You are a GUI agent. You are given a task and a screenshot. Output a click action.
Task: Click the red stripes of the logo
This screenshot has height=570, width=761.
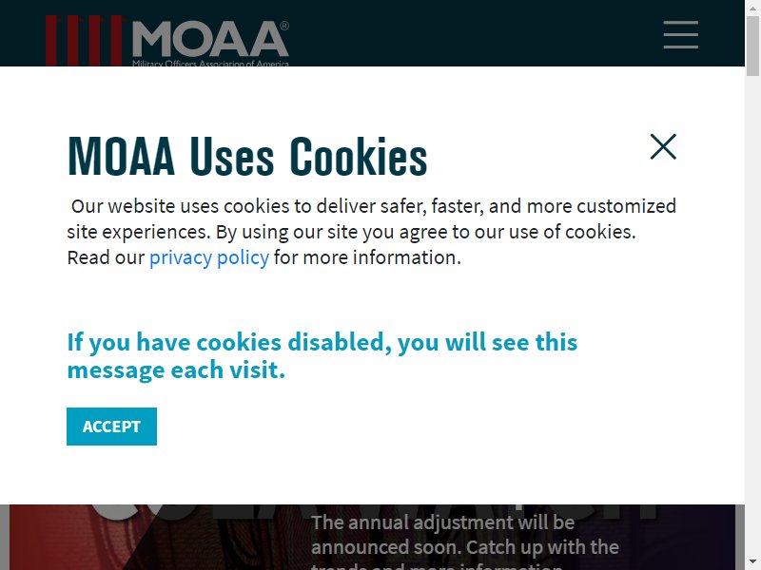[84, 41]
